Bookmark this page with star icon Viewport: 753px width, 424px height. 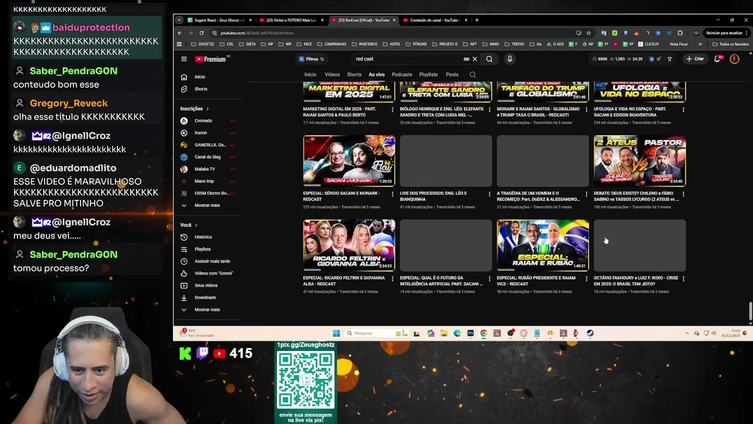click(588, 33)
